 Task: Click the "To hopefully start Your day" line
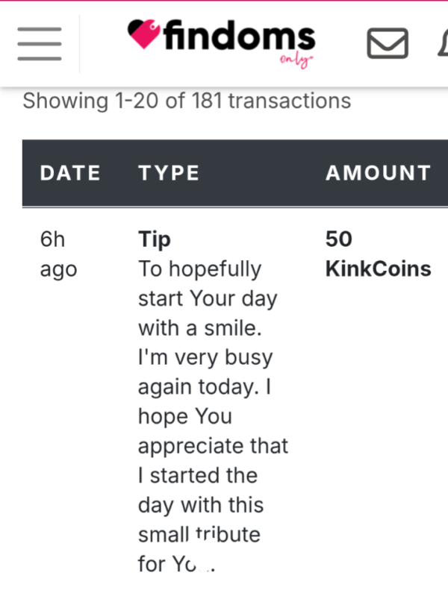tap(208, 283)
